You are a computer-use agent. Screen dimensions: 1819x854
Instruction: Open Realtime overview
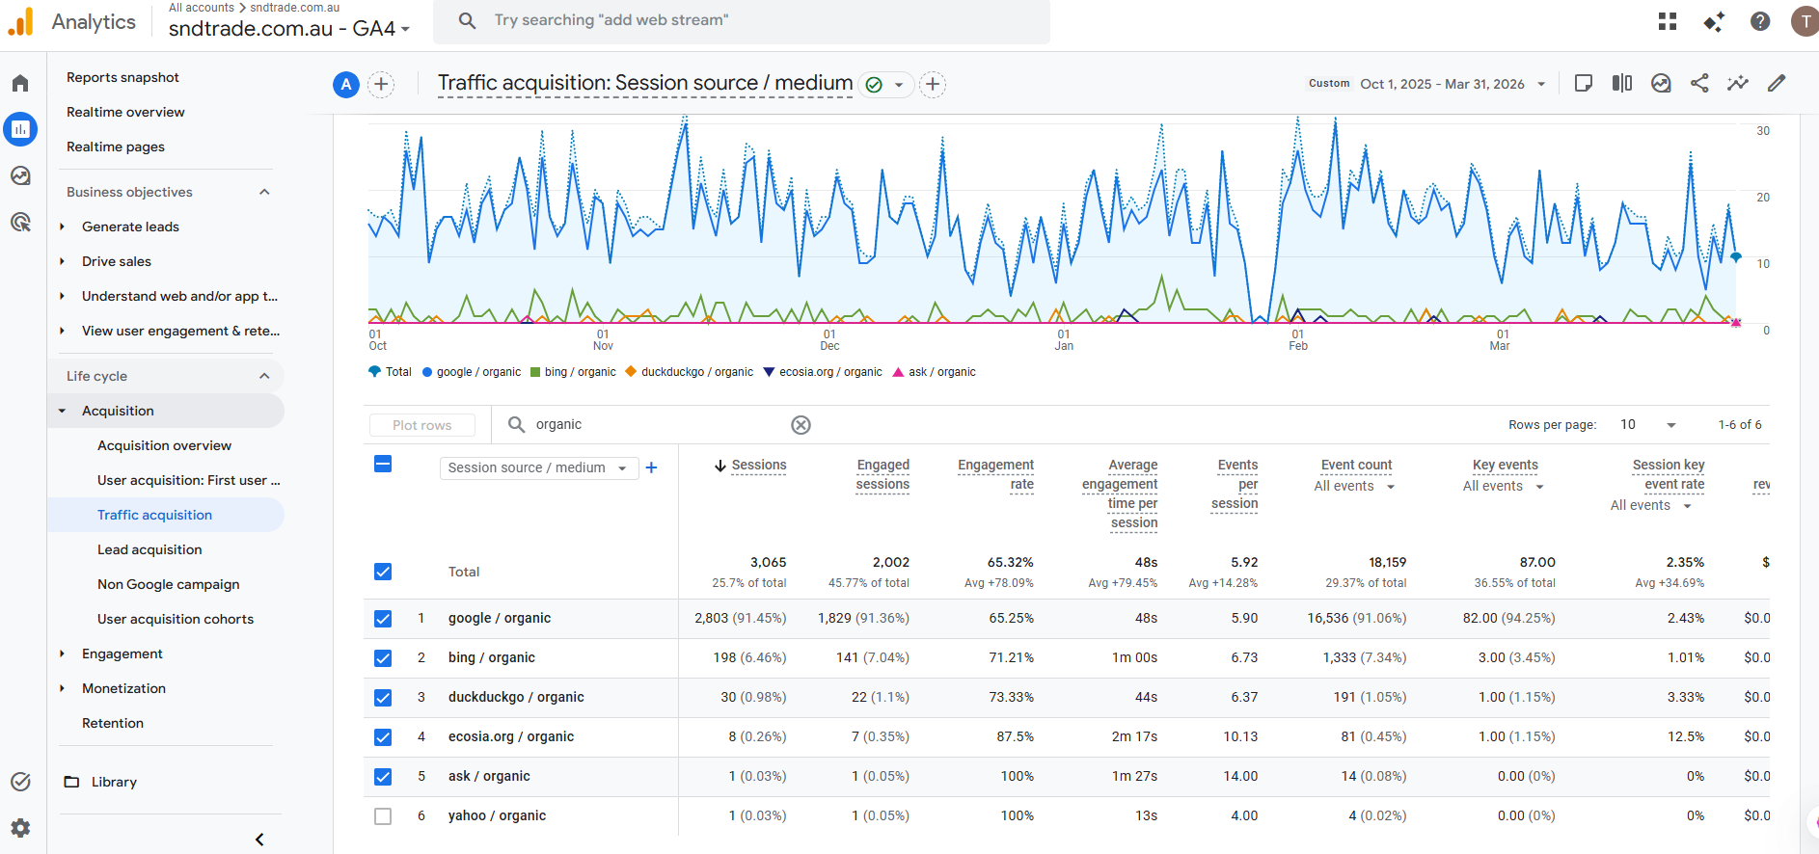pyautogui.click(x=125, y=112)
